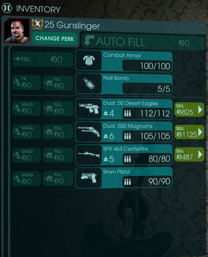Image resolution: width=208 pixels, height=257 pixels.
Task: Click the Combat Armor vest icon
Action: [89, 60]
